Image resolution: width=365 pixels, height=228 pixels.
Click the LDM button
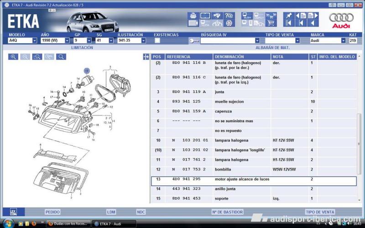click(x=111, y=212)
